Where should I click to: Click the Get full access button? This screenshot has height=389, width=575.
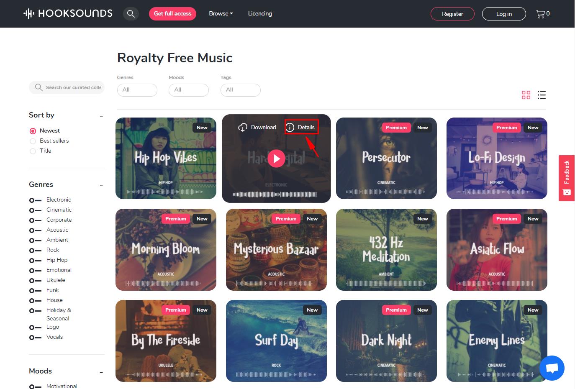172,14
